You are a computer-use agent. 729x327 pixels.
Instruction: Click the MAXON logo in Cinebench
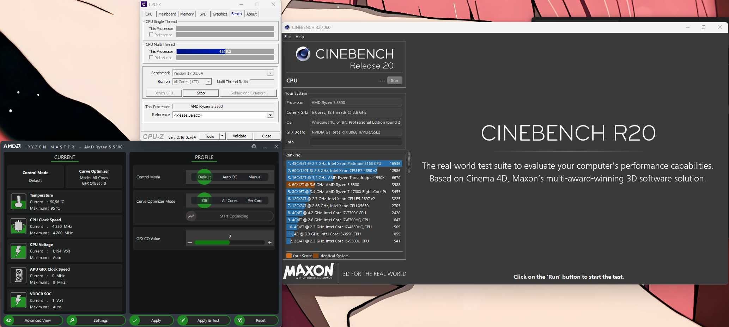point(309,271)
